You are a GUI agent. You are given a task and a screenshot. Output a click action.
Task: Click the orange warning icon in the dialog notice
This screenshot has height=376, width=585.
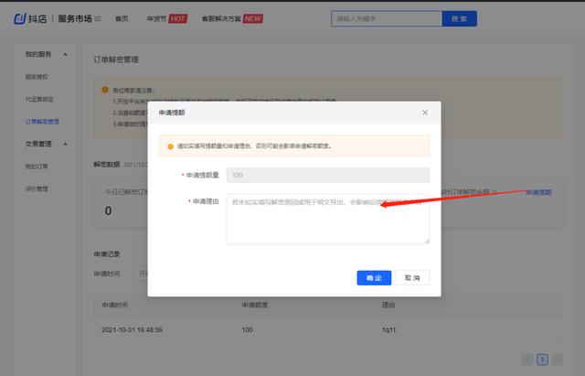coord(169,145)
